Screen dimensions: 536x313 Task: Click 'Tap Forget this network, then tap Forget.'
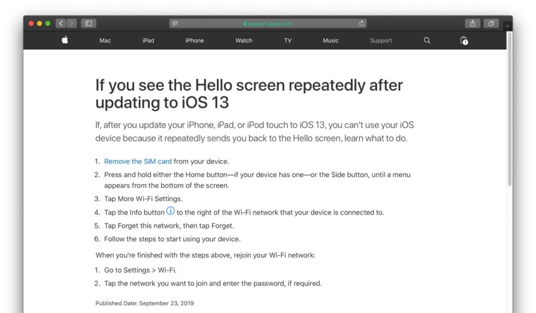coord(169,226)
